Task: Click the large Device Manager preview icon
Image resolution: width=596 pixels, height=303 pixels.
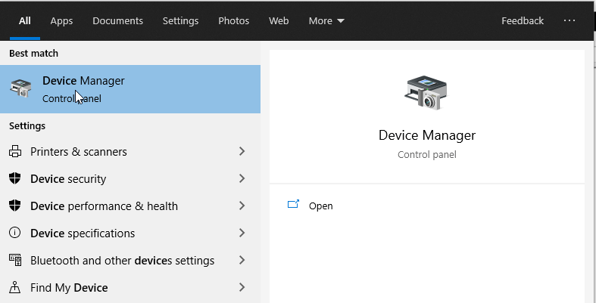Action: [x=426, y=93]
